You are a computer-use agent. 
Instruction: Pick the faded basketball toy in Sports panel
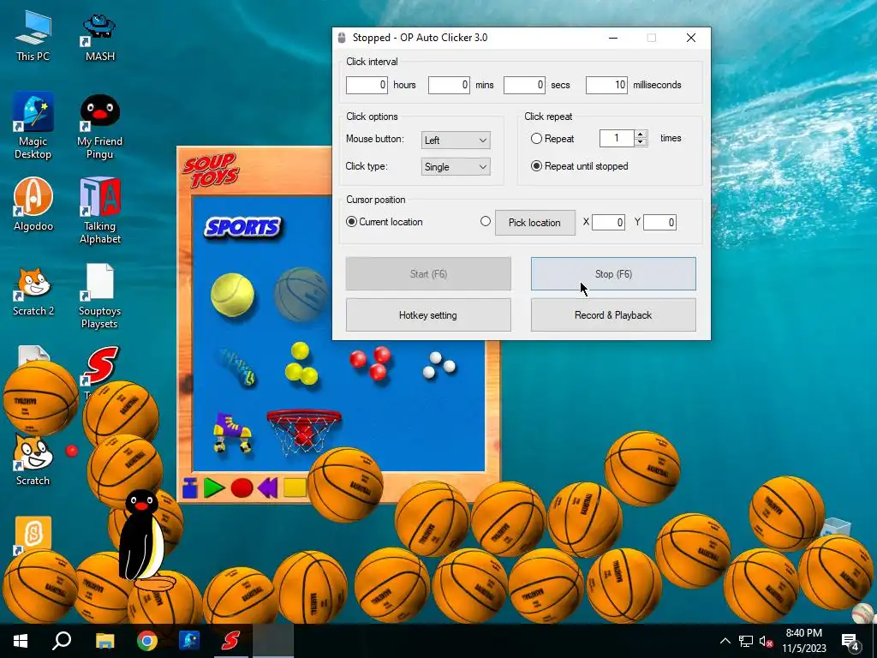click(x=301, y=295)
